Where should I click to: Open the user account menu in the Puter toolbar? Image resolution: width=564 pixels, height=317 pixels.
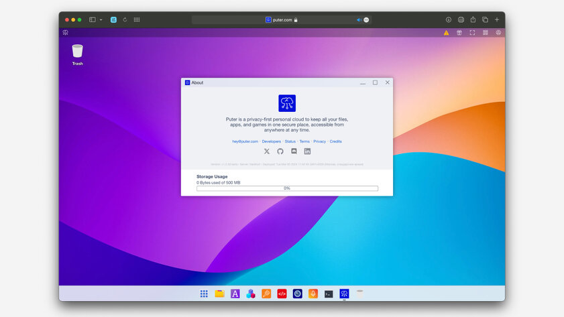(498, 33)
